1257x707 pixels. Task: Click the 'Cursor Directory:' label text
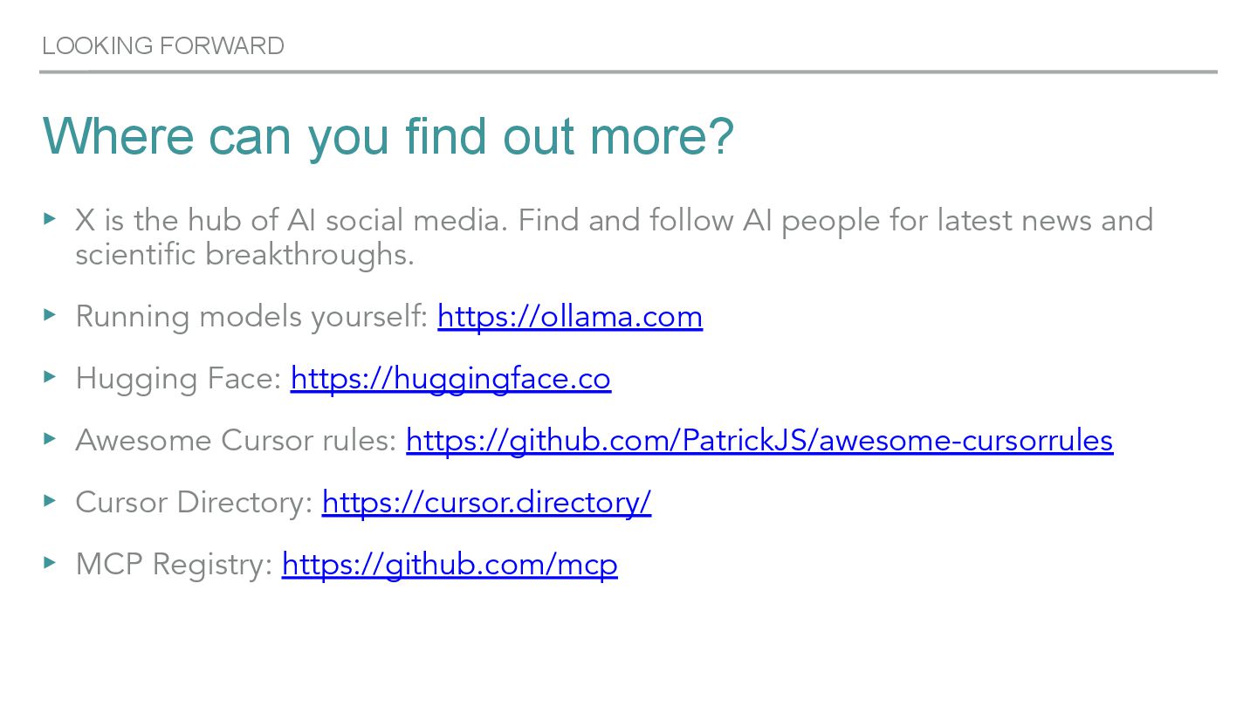point(195,502)
